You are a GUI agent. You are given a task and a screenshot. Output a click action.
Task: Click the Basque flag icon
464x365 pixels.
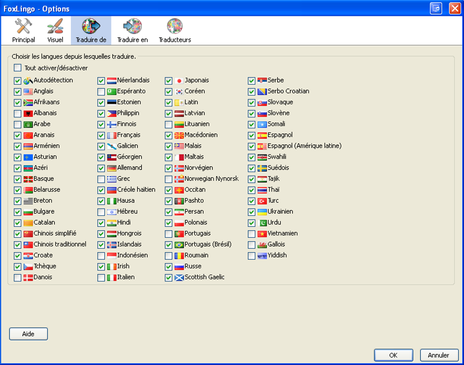click(x=28, y=179)
